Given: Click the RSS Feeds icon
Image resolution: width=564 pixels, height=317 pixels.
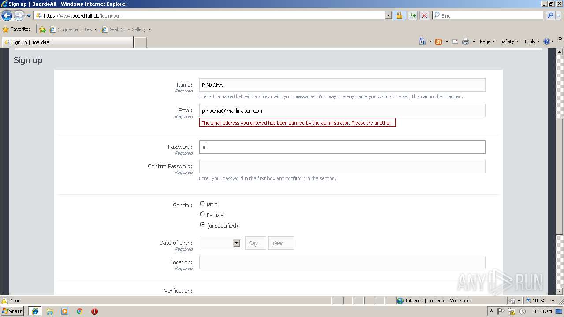Looking at the screenshot, I should point(438,41).
